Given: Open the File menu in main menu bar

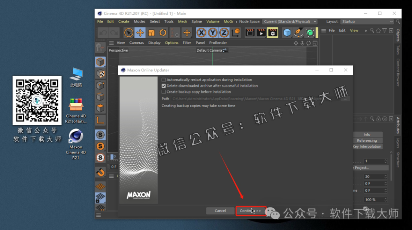Looking at the screenshot, I should [x=100, y=22].
